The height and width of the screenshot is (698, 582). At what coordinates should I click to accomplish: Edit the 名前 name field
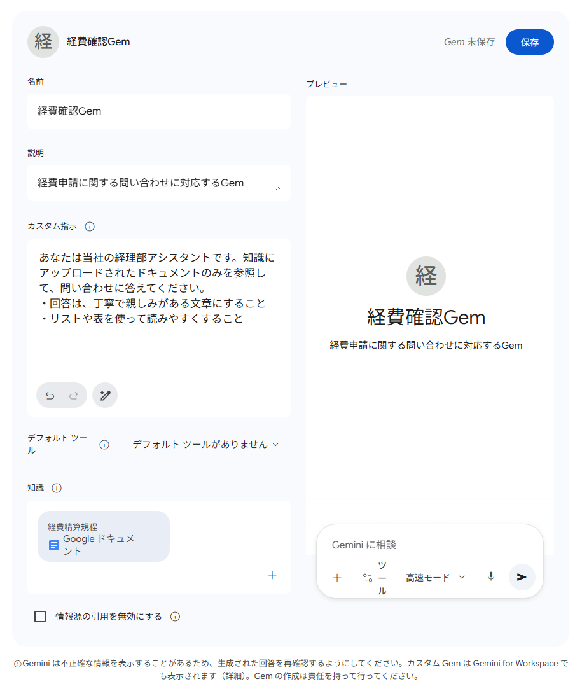click(x=159, y=111)
